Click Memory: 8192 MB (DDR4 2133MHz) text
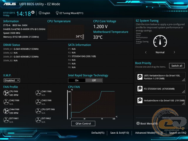The height and width of the screenshot is (141, 188). (21, 37)
